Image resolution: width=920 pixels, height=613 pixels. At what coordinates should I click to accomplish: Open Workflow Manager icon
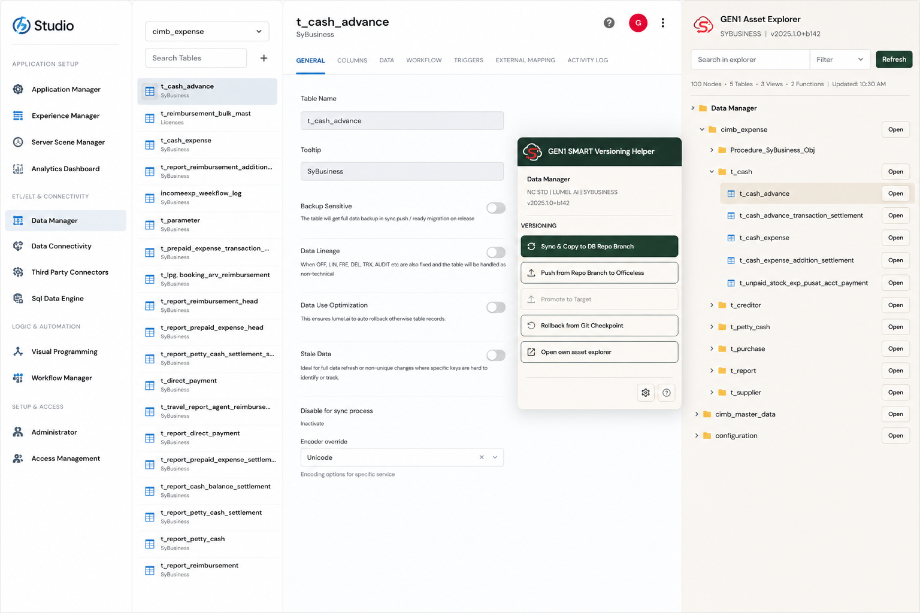tap(18, 378)
